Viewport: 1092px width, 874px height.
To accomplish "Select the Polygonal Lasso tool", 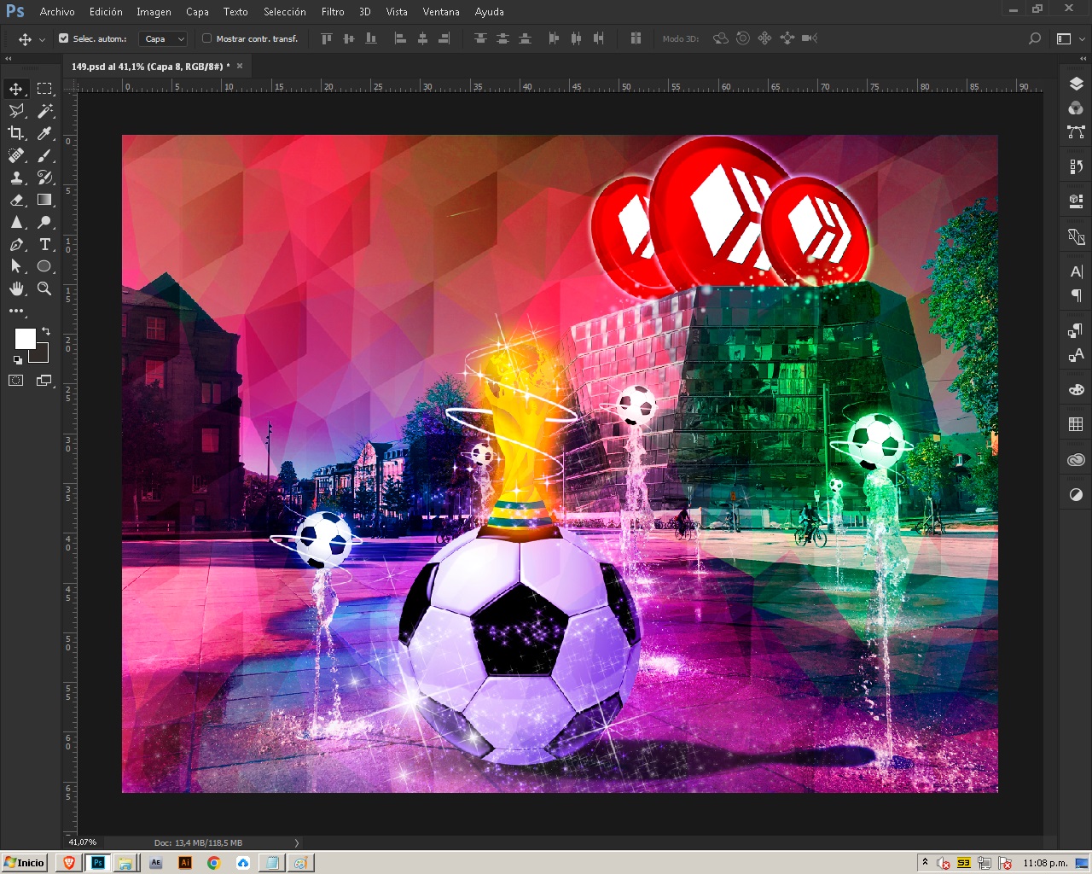I will pyautogui.click(x=16, y=111).
